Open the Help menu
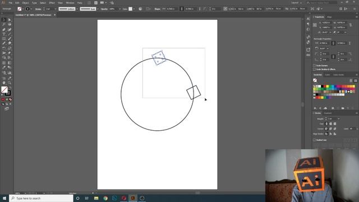359x202 pixels. (x=80, y=3)
